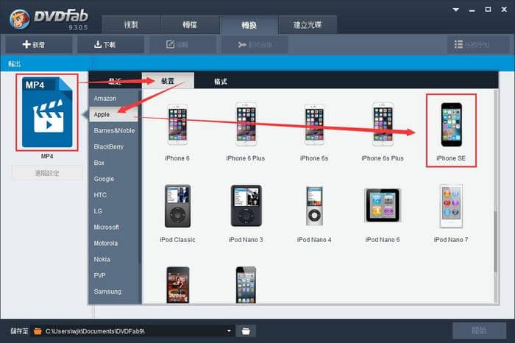515x343 pixels.
Task: Switch to the 最近 recent tab
Action: (115, 81)
